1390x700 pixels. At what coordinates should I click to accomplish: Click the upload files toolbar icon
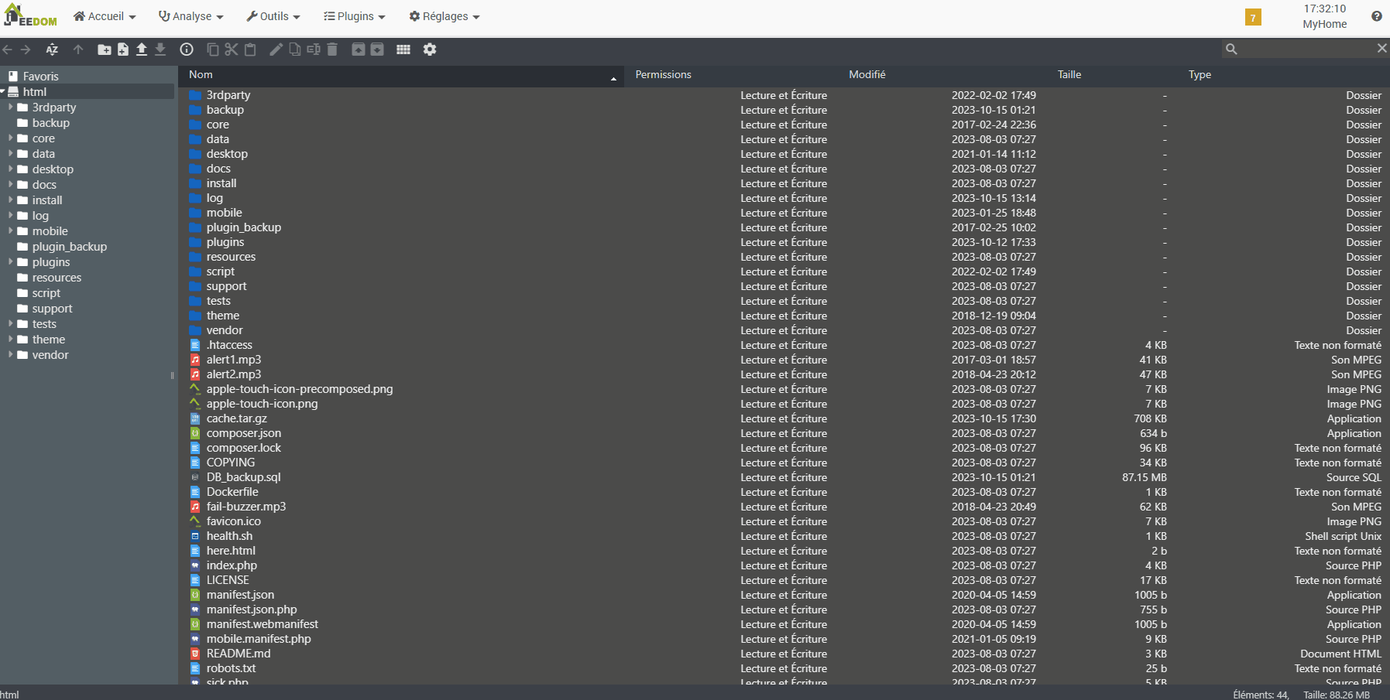142,50
